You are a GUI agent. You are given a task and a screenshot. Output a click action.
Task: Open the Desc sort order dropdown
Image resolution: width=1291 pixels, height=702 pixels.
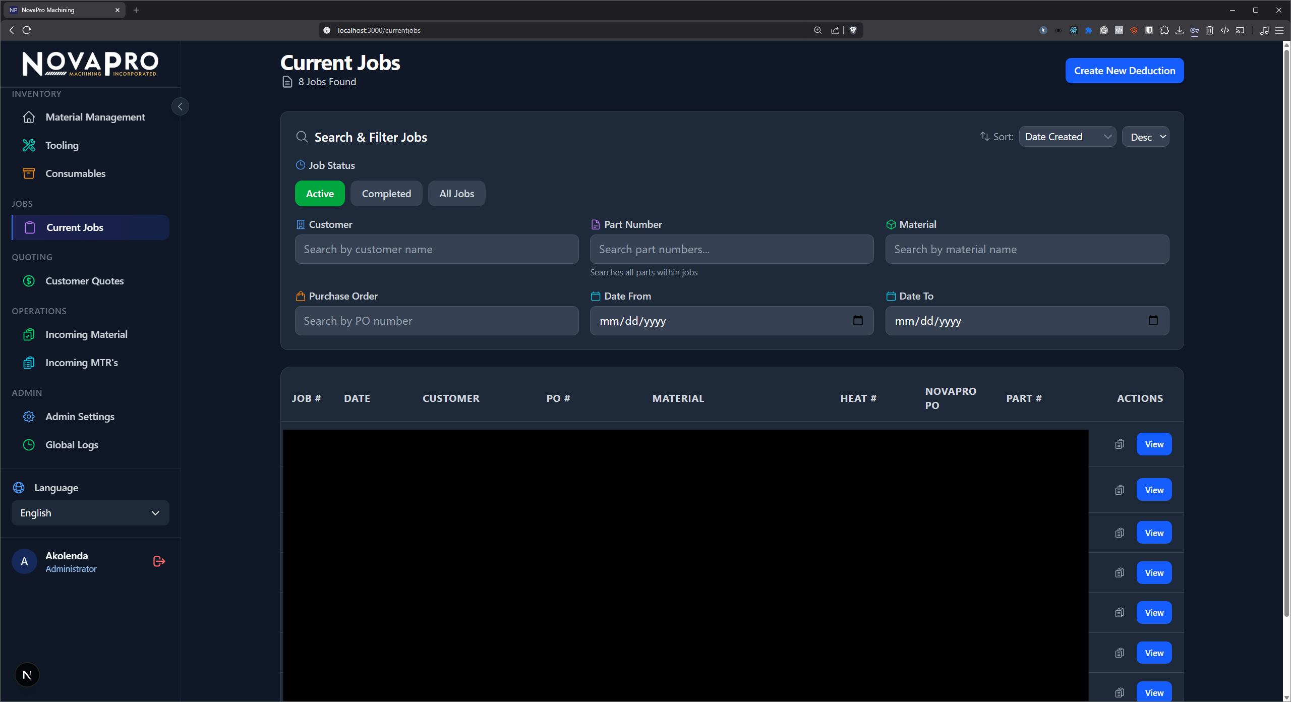pos(1146,136)
